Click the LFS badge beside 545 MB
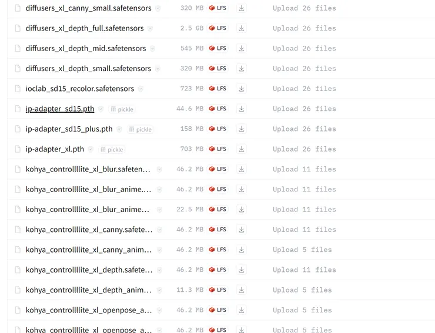Viewport: 435px width, 333px height. tap(217, 48)
